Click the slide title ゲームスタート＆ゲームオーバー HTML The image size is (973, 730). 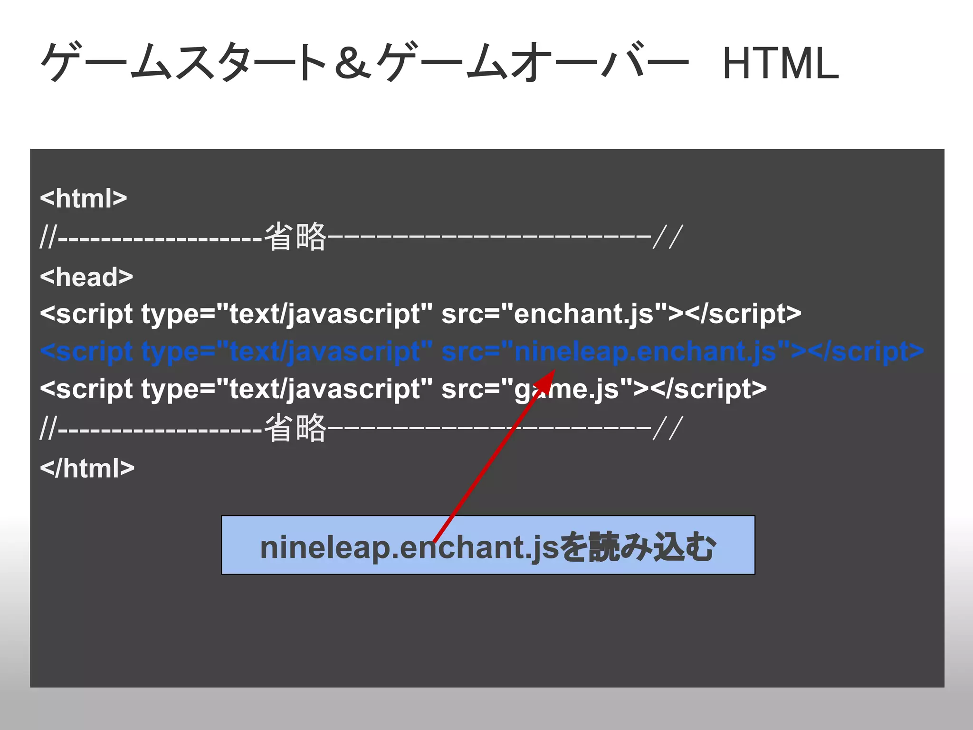(439, 62)
